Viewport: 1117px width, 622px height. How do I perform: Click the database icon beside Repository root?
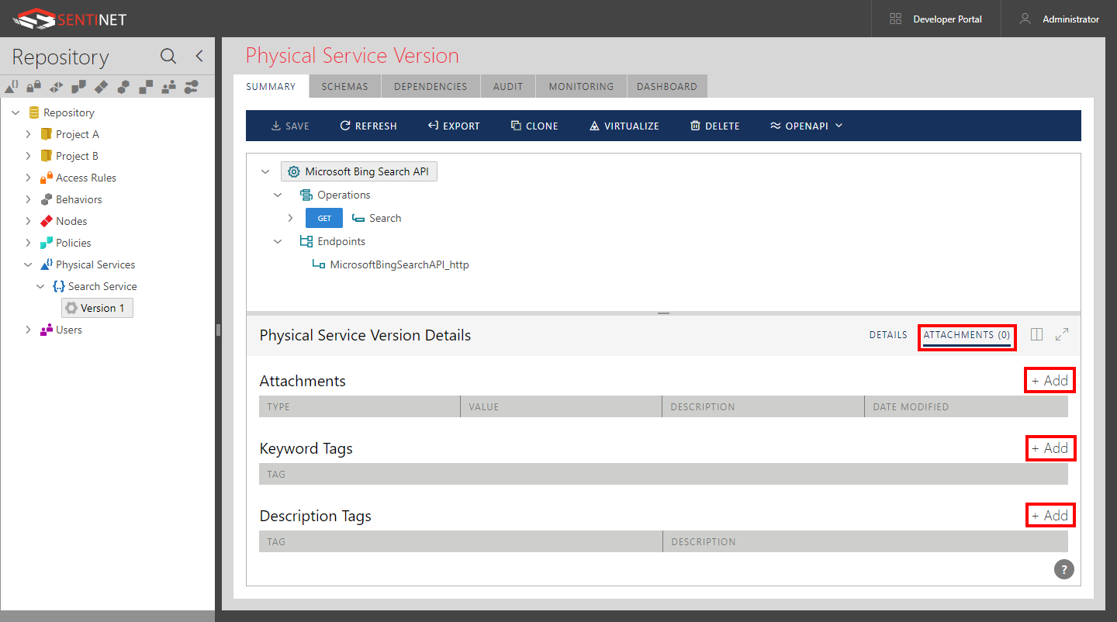pyautogui.click(x=33, y=112)
